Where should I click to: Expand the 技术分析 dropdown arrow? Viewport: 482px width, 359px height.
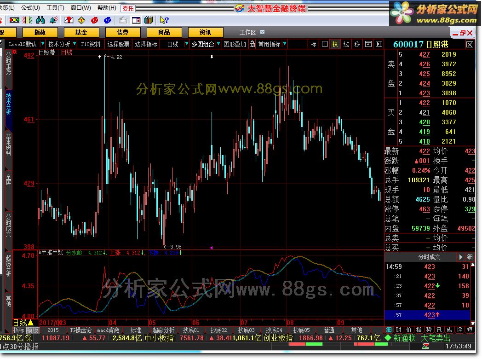(x=75, y=44)
